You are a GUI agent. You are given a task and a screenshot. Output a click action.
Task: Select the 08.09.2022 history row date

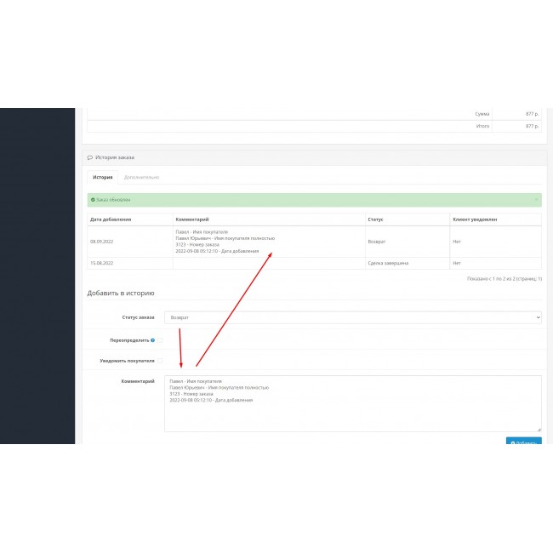(x=102, y=242)
